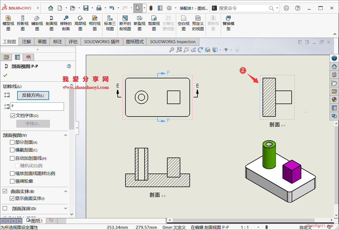The width and height of the screenshot is (339, 230).
Task: Toggle the 曲面实体 section checkbox
Action: (x=5, y=191)
